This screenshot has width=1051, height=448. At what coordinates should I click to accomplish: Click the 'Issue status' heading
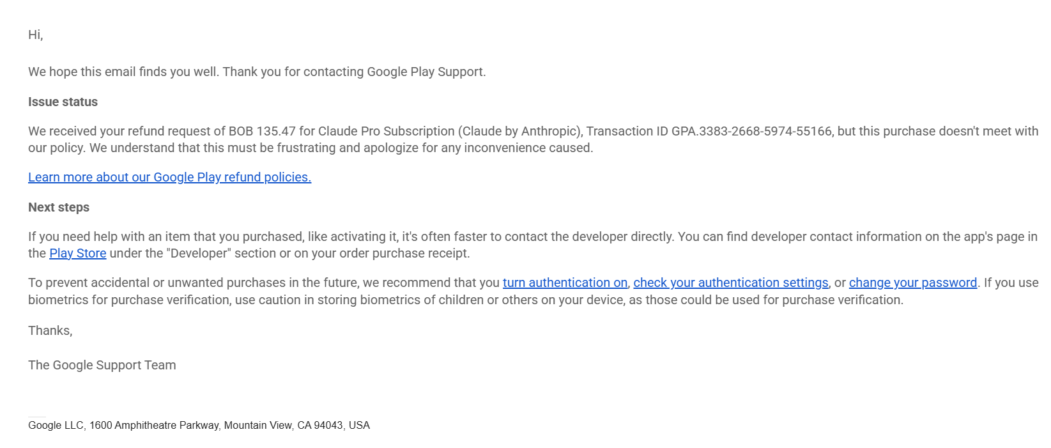coord(63,102)
